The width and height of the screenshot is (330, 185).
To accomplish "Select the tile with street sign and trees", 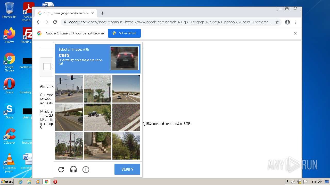I will tap(69, 146).
